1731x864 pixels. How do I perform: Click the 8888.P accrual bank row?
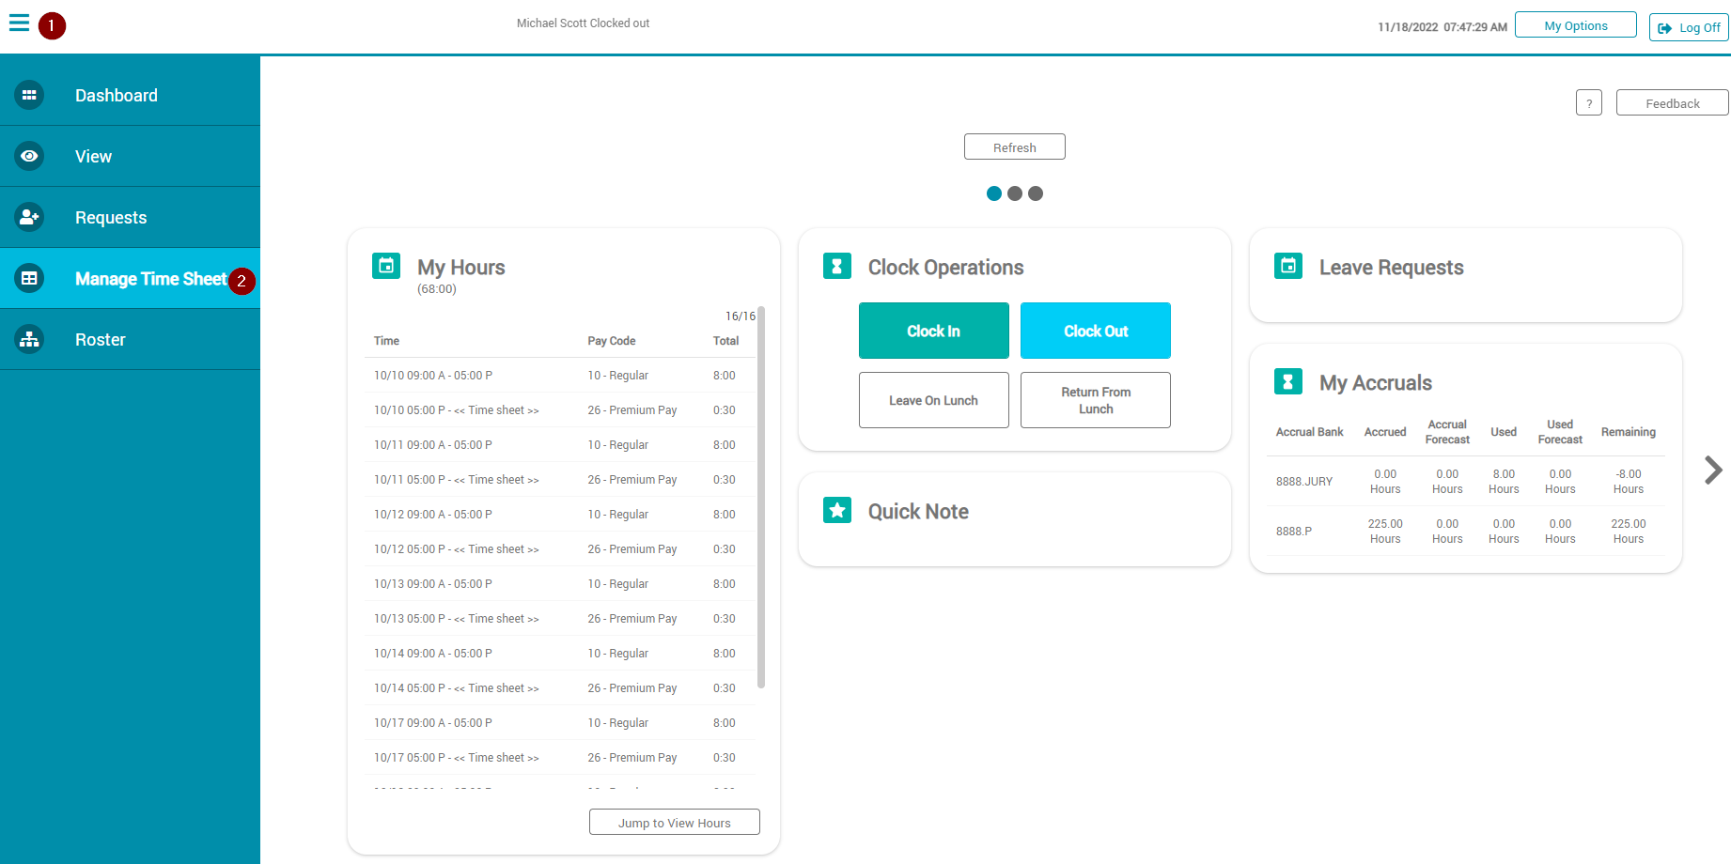pyautogui.click(x=1466, y=531)
